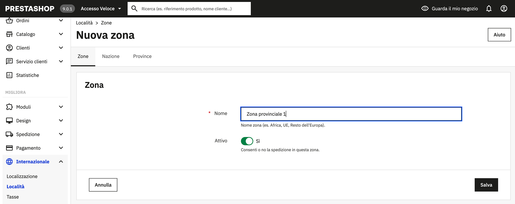The height and width of the screenshot is (204, 515).
Task: Click the Pagamento card icon
Action: 9,148
